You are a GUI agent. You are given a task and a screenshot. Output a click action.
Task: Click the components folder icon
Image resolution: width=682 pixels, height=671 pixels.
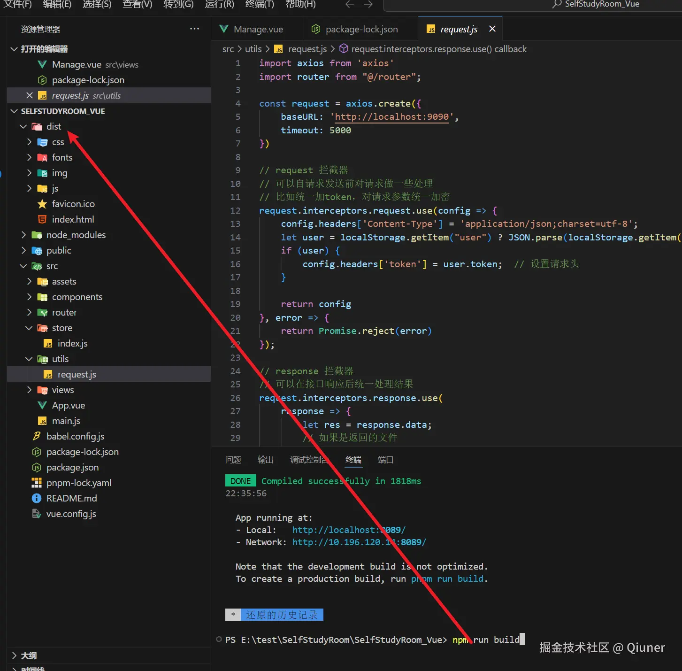click(42, 297)
